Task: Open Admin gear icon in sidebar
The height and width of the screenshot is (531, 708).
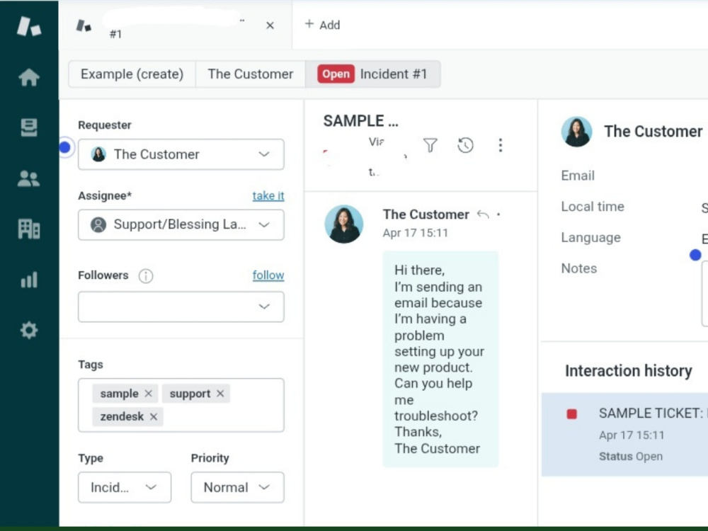Action: pos(29,331)
